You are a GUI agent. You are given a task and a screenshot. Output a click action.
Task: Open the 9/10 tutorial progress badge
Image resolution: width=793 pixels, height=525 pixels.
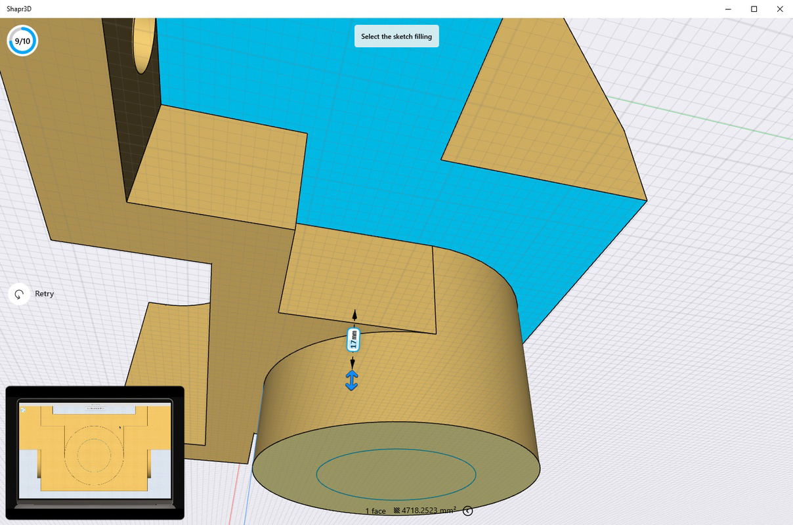22,40
